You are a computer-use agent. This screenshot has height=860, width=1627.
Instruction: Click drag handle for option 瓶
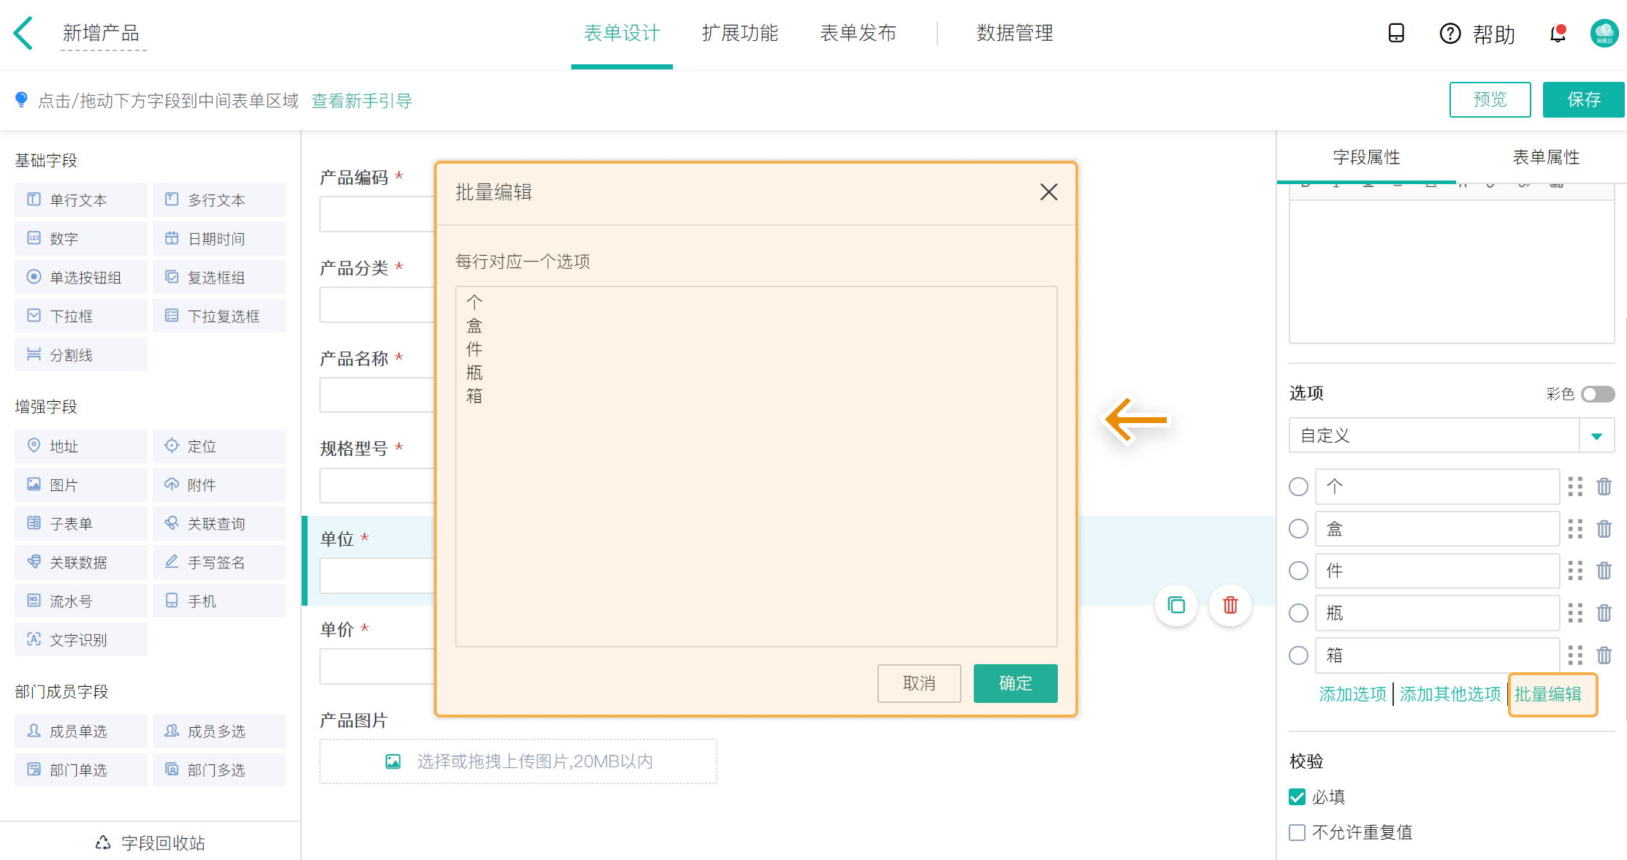[1575, 613]
